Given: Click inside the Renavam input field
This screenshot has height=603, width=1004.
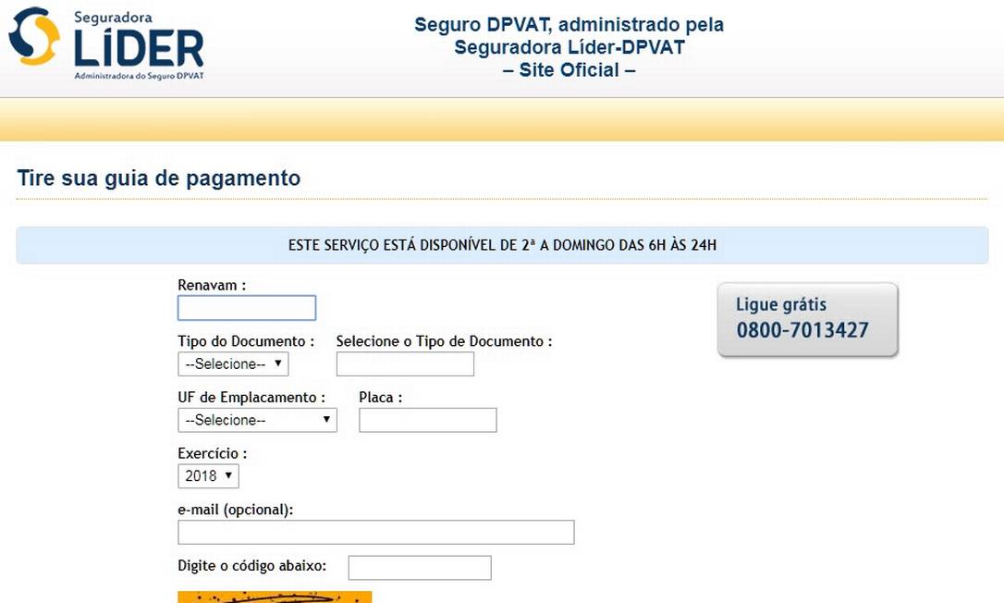Looking at the screenshot, I should 246,307.
